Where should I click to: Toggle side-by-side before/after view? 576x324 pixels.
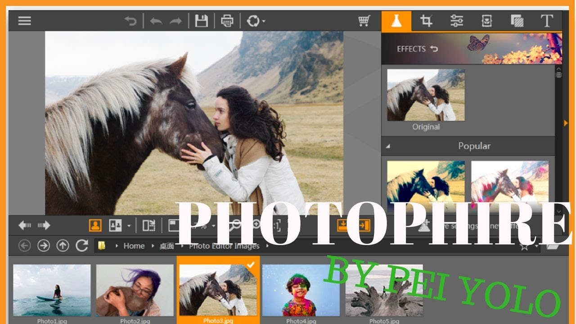tap(115, 225)
